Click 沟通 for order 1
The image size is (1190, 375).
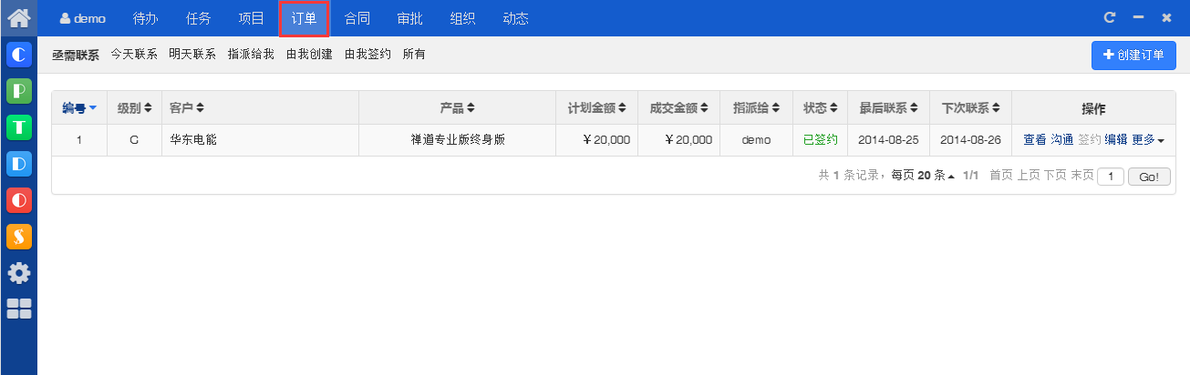(x=1062, y=140)
